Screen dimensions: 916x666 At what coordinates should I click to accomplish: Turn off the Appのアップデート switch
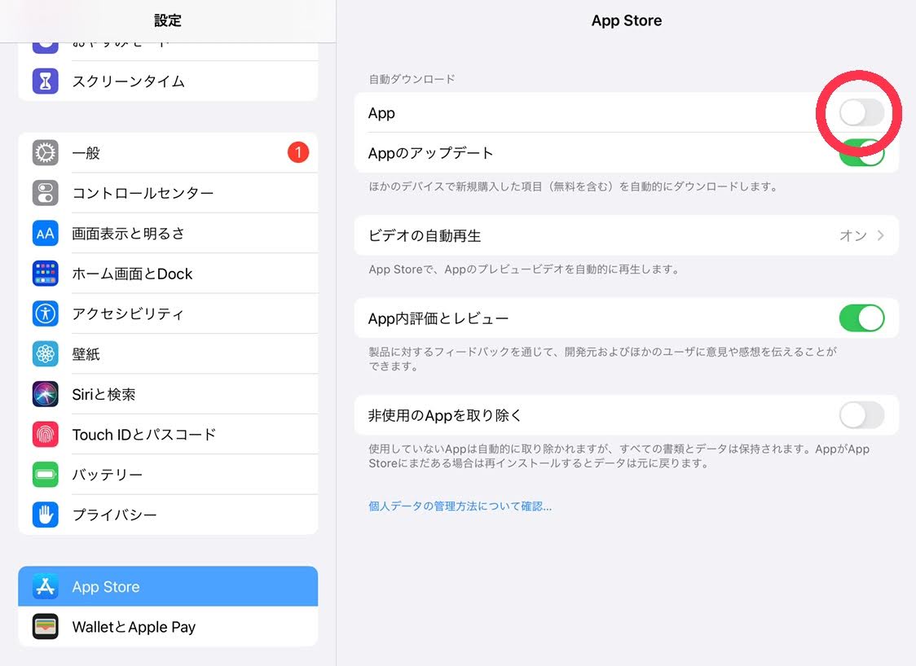[861, 153]
